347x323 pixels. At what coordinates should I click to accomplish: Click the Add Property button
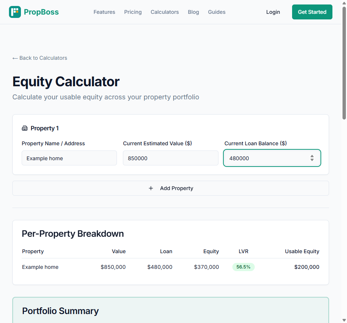pyautogui.click(x=170, y=188)
